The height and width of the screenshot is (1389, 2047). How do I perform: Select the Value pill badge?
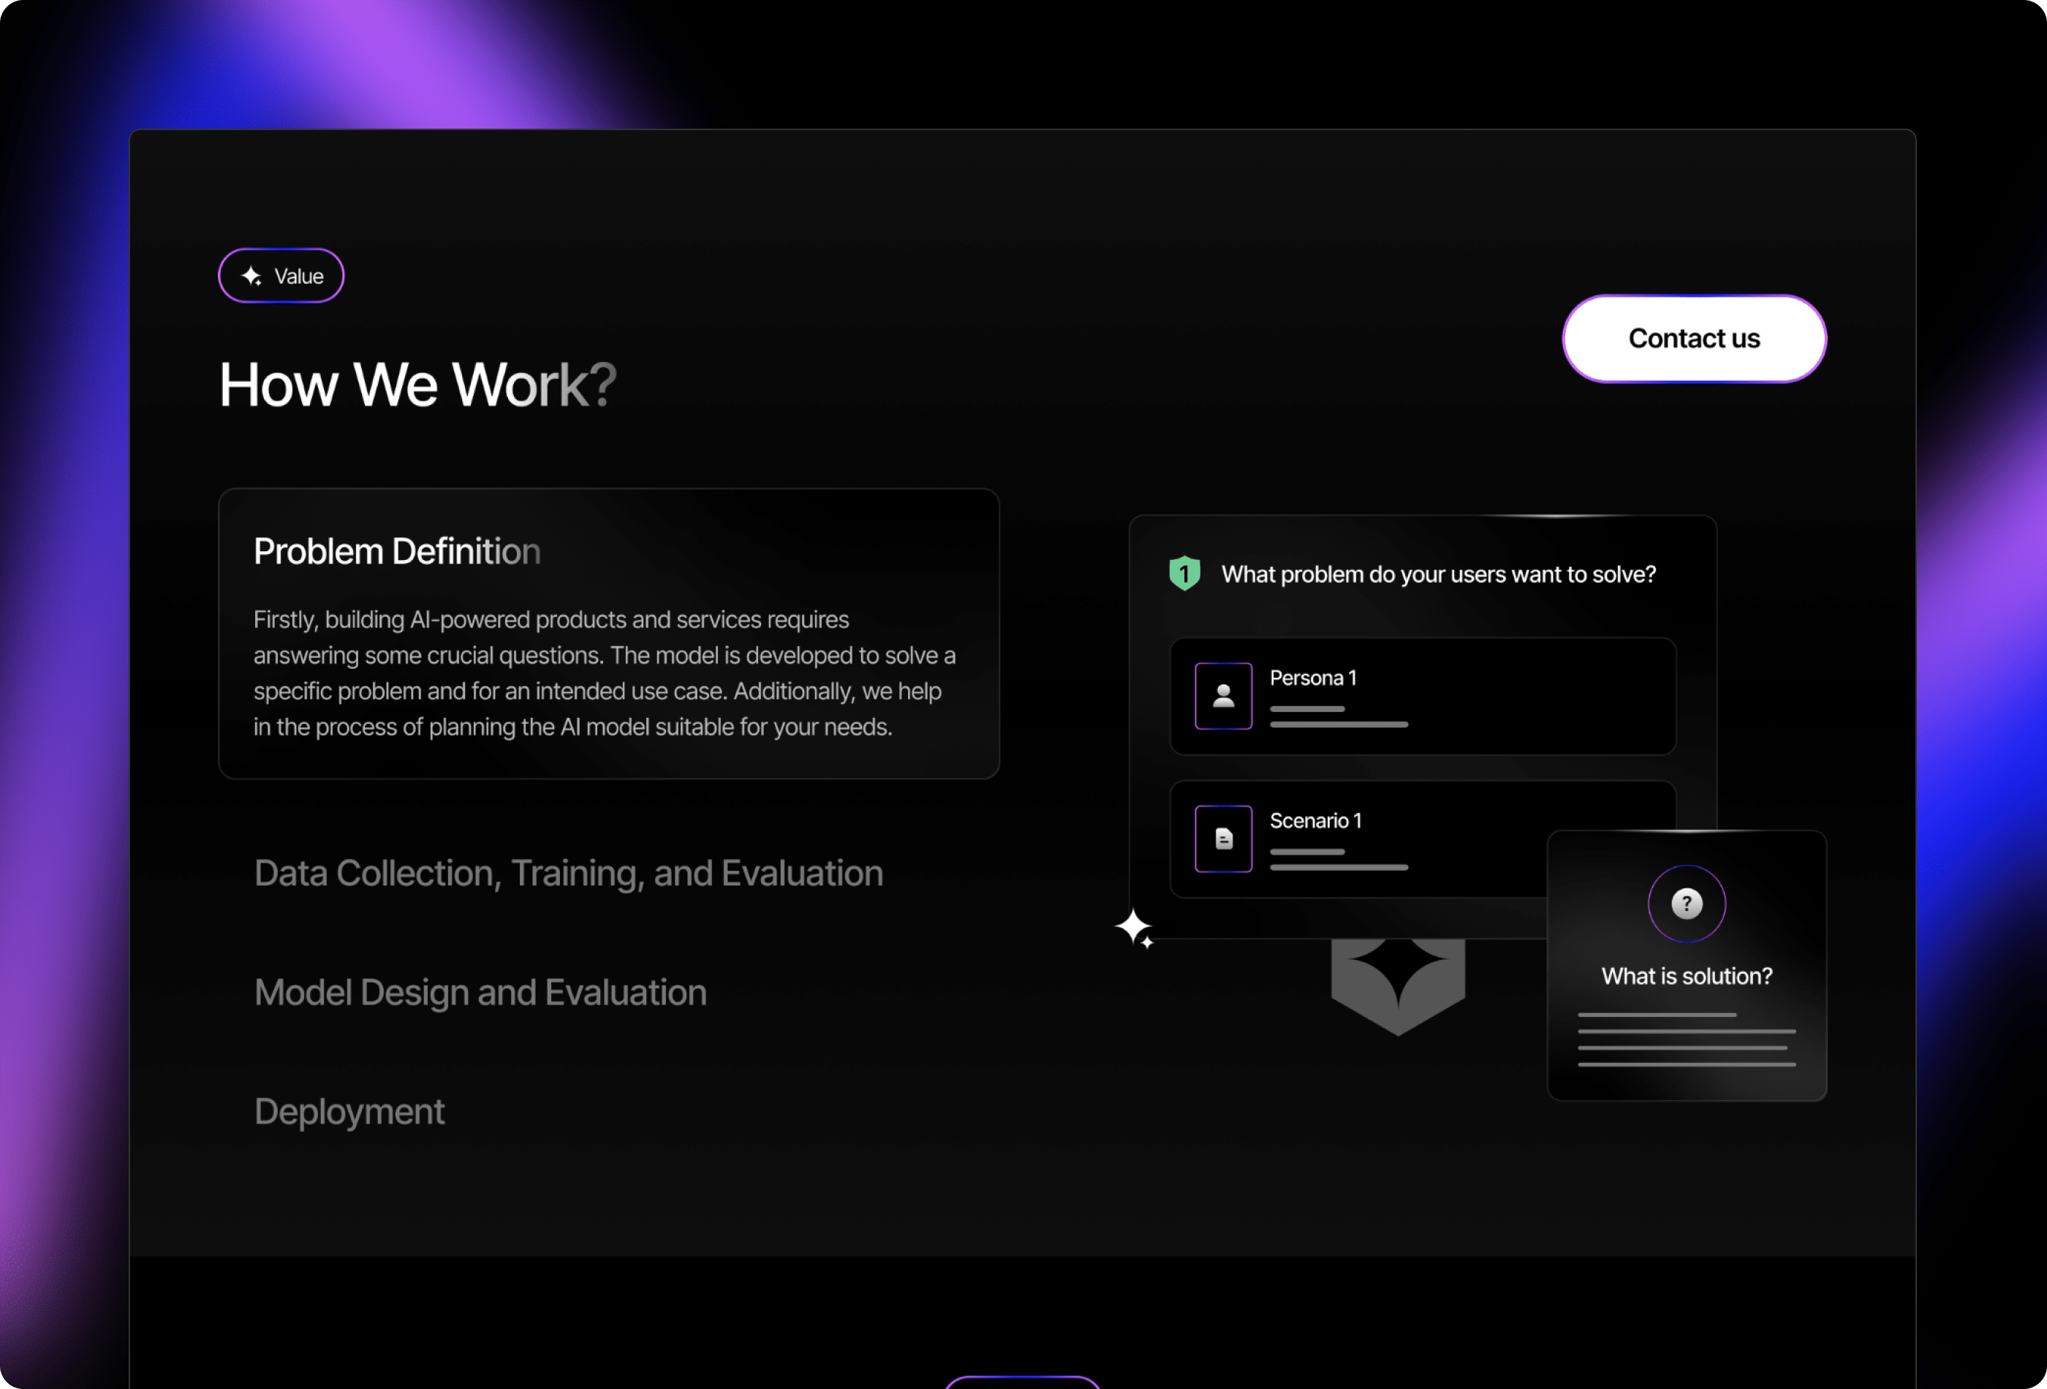[x=281, y=276]
